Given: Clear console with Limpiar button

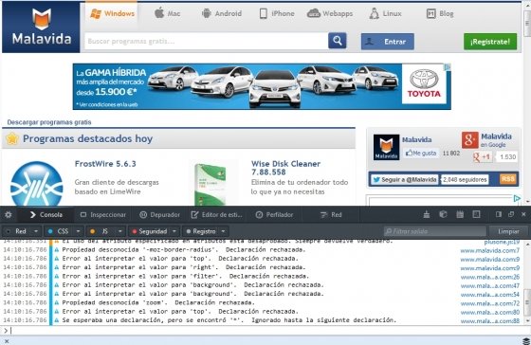Looking at the screenshot, I should click(508, 231).
